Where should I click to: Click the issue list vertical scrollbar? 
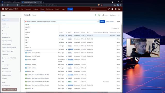pos(122,35)
